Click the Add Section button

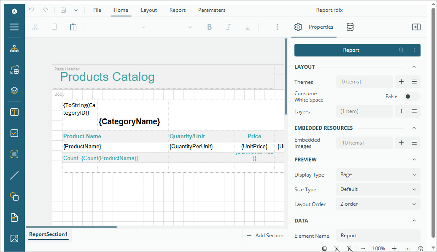265,236
